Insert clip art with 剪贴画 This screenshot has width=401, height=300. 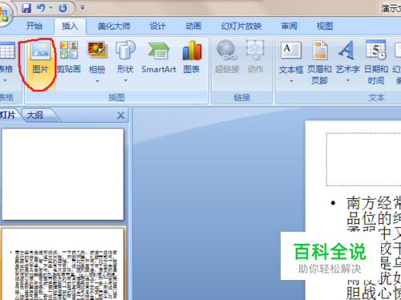[69, 57]
